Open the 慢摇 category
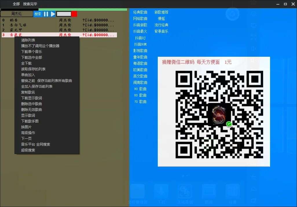 pyautogui.click(x=161, y=19)
